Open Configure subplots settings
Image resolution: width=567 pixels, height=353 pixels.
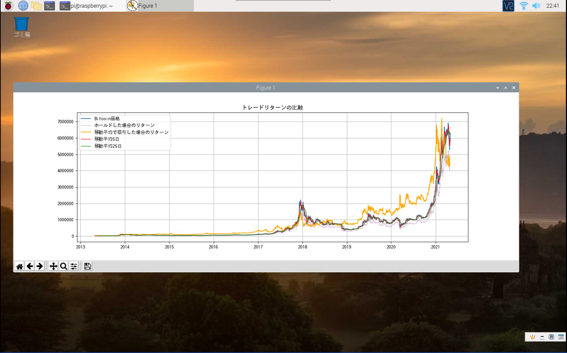[x=74, y=266]
